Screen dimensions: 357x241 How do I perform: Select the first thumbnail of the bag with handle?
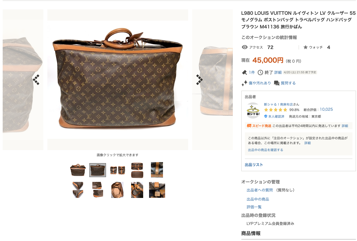78,170
